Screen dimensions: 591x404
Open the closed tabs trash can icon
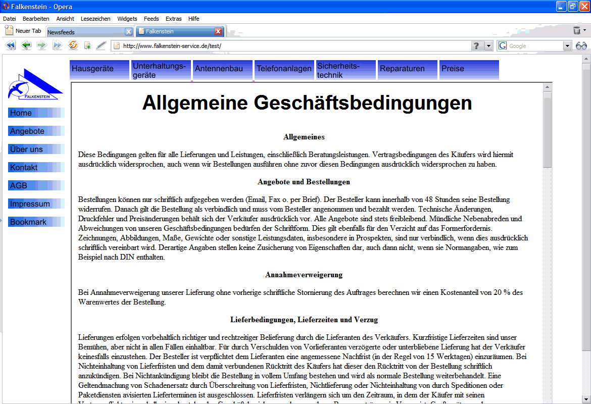point(577,30)
